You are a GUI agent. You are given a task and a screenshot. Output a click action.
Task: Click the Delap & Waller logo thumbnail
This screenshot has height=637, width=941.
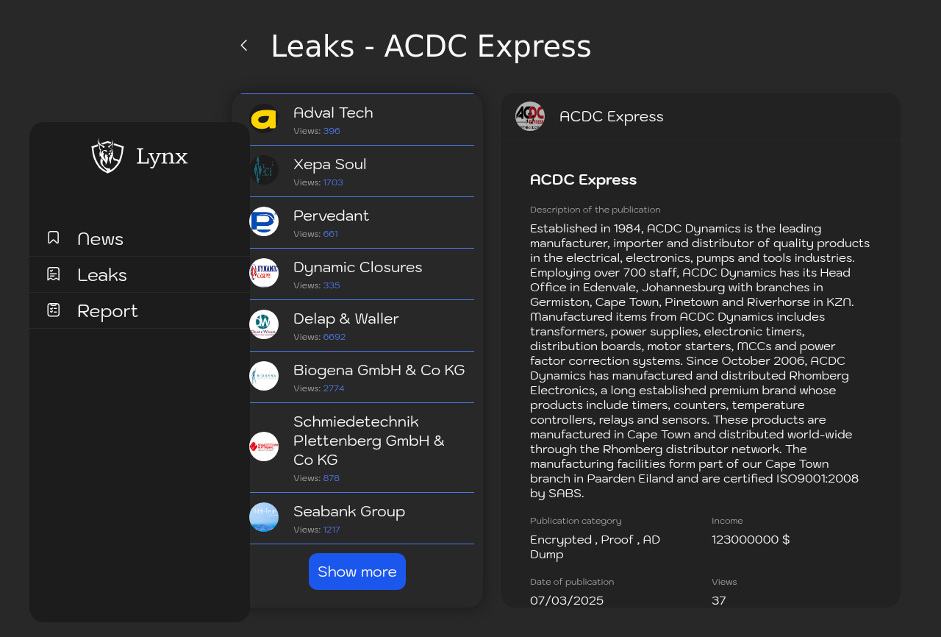coord(264,324)
